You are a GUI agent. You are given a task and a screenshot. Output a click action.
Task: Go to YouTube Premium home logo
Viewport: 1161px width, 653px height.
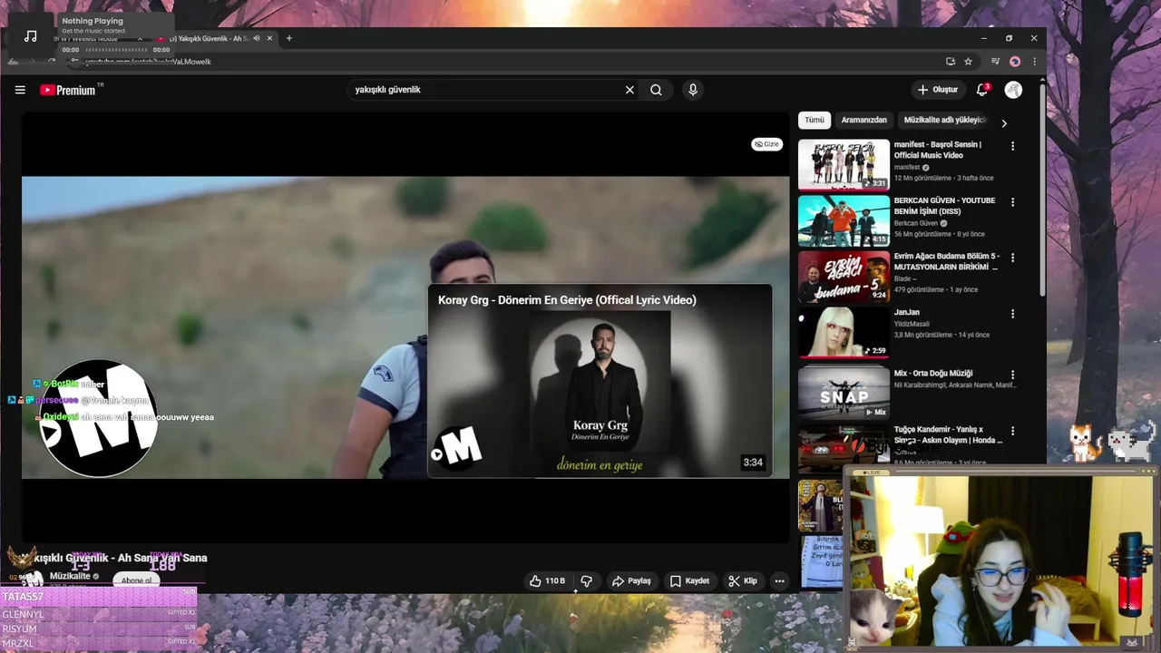[69, 90]
